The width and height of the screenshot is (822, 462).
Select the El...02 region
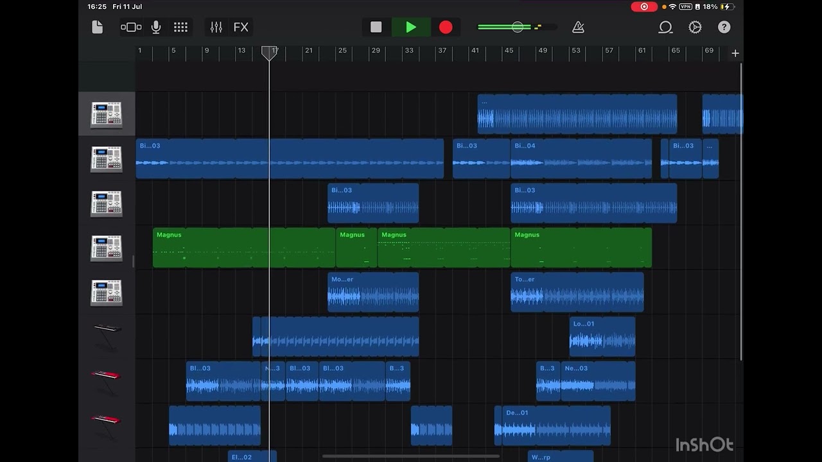click(x=252, y=456)
